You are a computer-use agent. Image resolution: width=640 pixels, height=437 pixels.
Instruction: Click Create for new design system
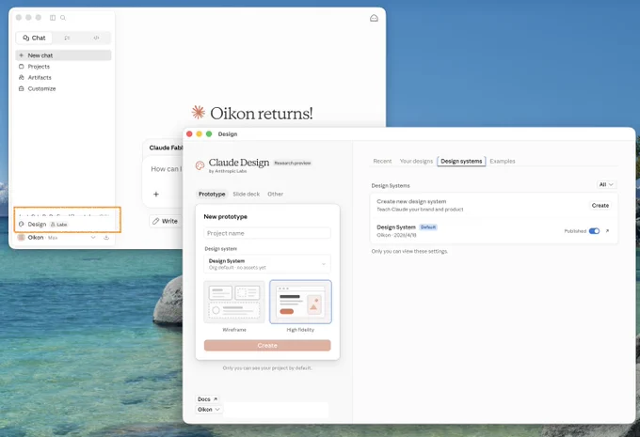(600, 206)
